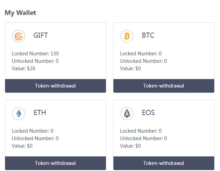The width and height of the screenshot is (220, 171).
Task: Select the GIFT token name label
Action: 41,35
